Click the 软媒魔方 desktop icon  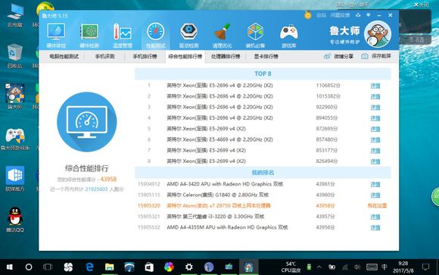pyautogui.click(x=15, y=179)
